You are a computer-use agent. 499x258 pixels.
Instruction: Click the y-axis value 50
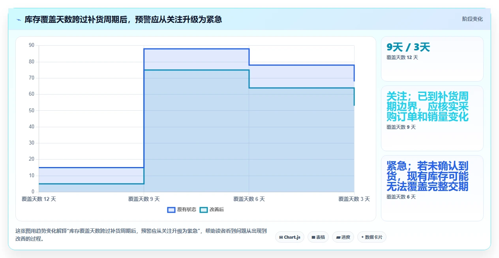coord(32,110)
